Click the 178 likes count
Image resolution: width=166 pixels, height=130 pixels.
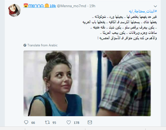tap(76, 123)
